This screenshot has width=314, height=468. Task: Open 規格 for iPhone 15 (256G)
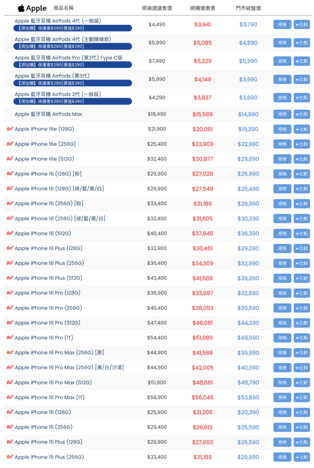[x=282, y=427]
